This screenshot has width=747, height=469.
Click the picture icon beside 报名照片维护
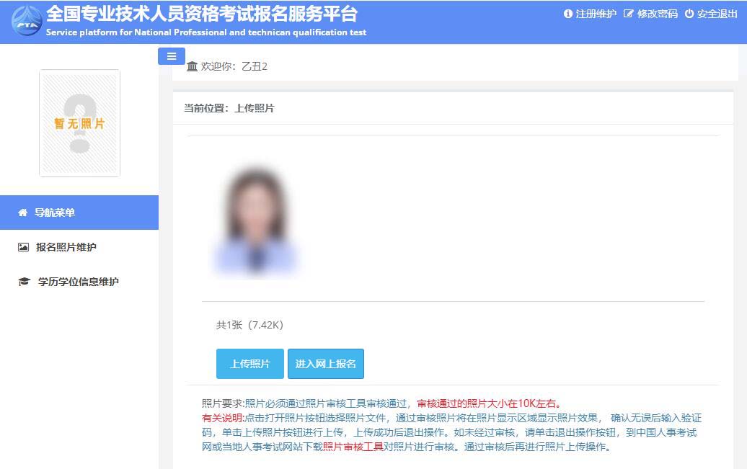tap(23, 247)
